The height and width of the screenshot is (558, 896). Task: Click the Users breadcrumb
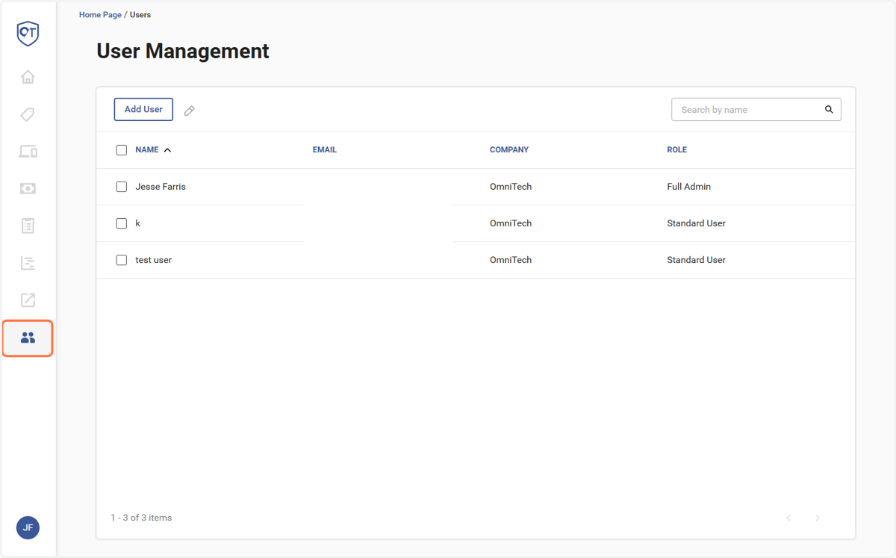coord(140,15)
